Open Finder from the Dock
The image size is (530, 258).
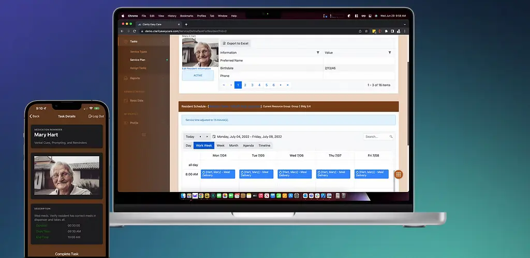(x=183, y=196)
